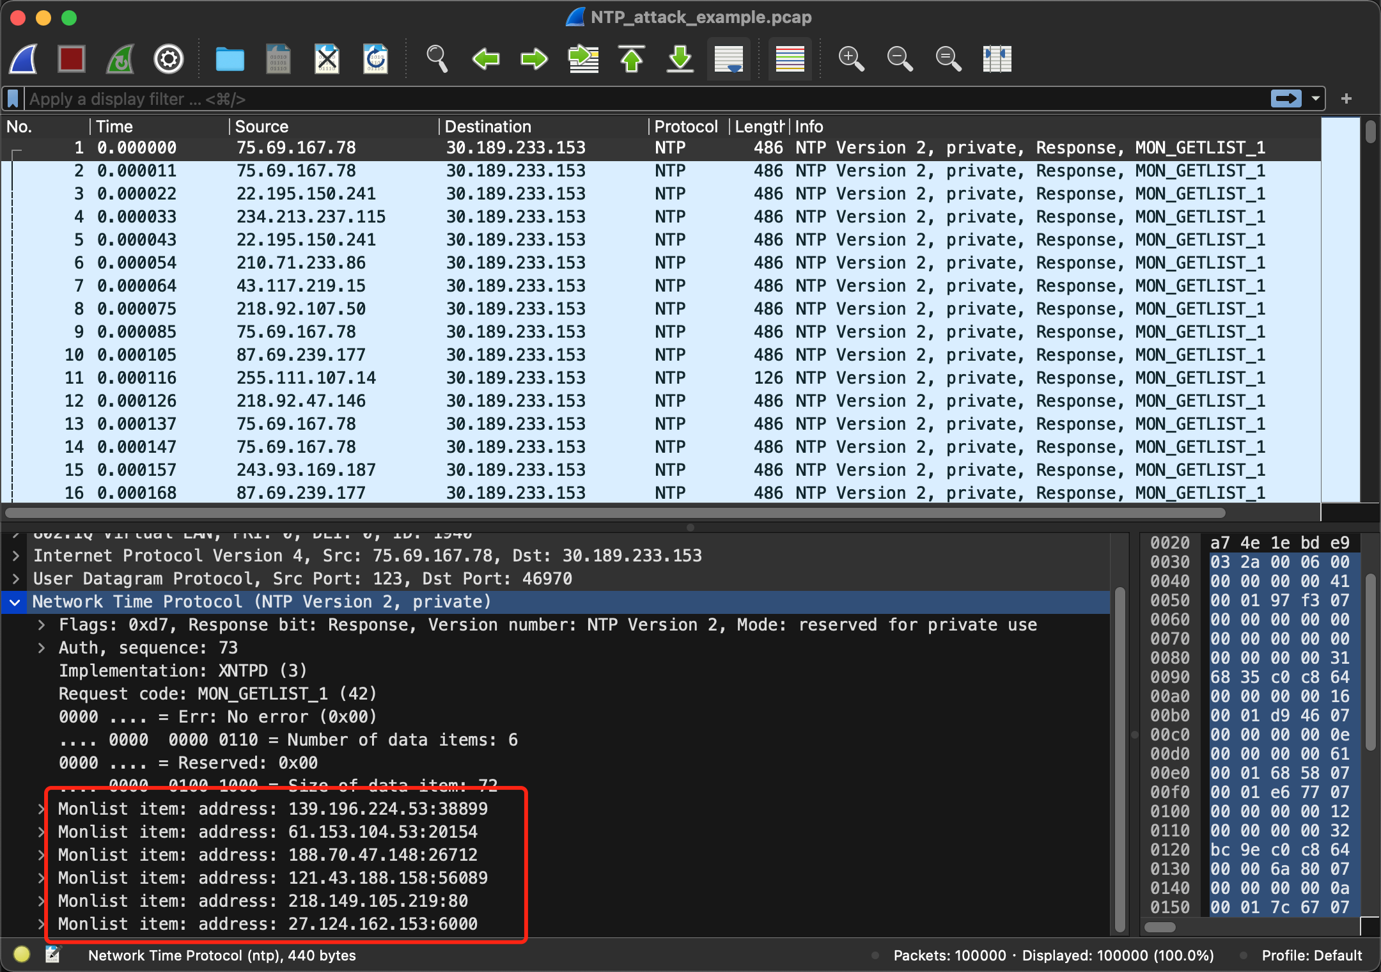Click the add filter plus button

(x=1346, y=98)
